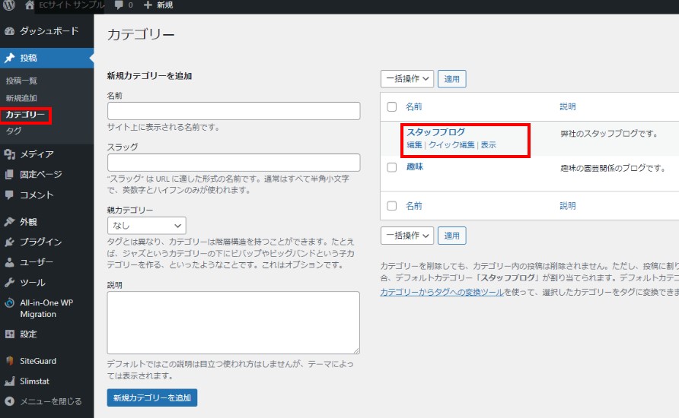
Task: Open SiteGuard from the sidebar
Action: (37, 361)
